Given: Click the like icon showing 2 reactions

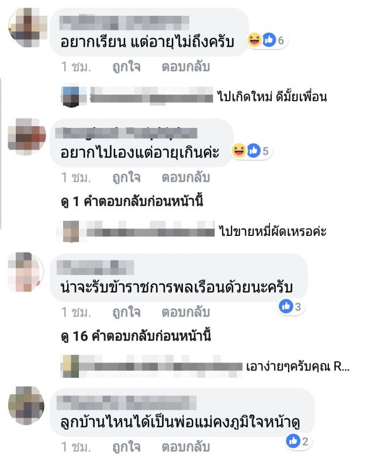Looking at the screenshot, I should [293, 441].
